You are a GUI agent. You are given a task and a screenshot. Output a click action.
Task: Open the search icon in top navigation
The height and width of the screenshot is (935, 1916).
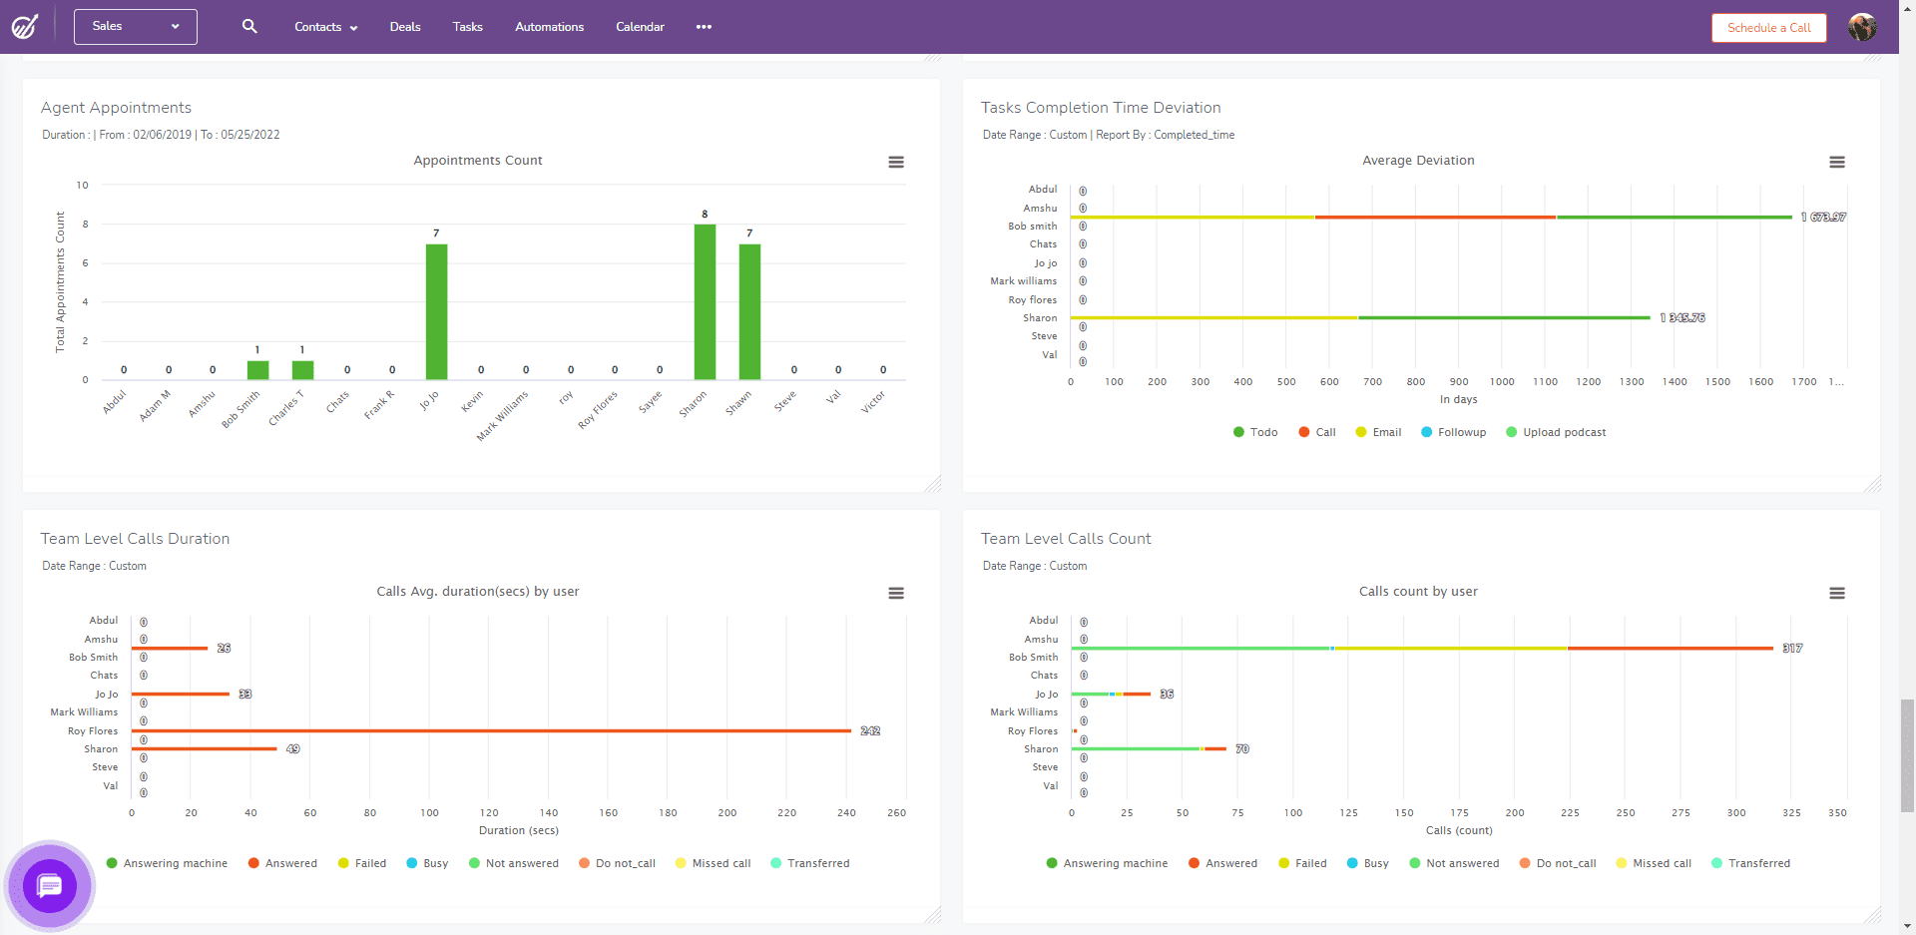(x=249, y=27)
